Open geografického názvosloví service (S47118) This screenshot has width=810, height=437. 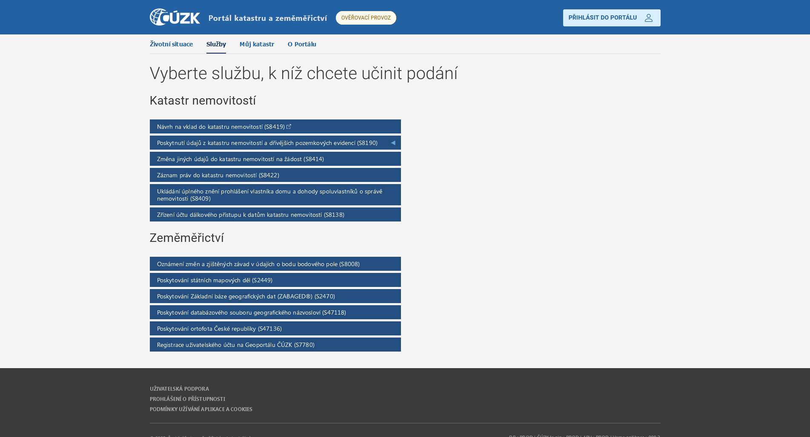pyautogui.click(x=275, y=312)
